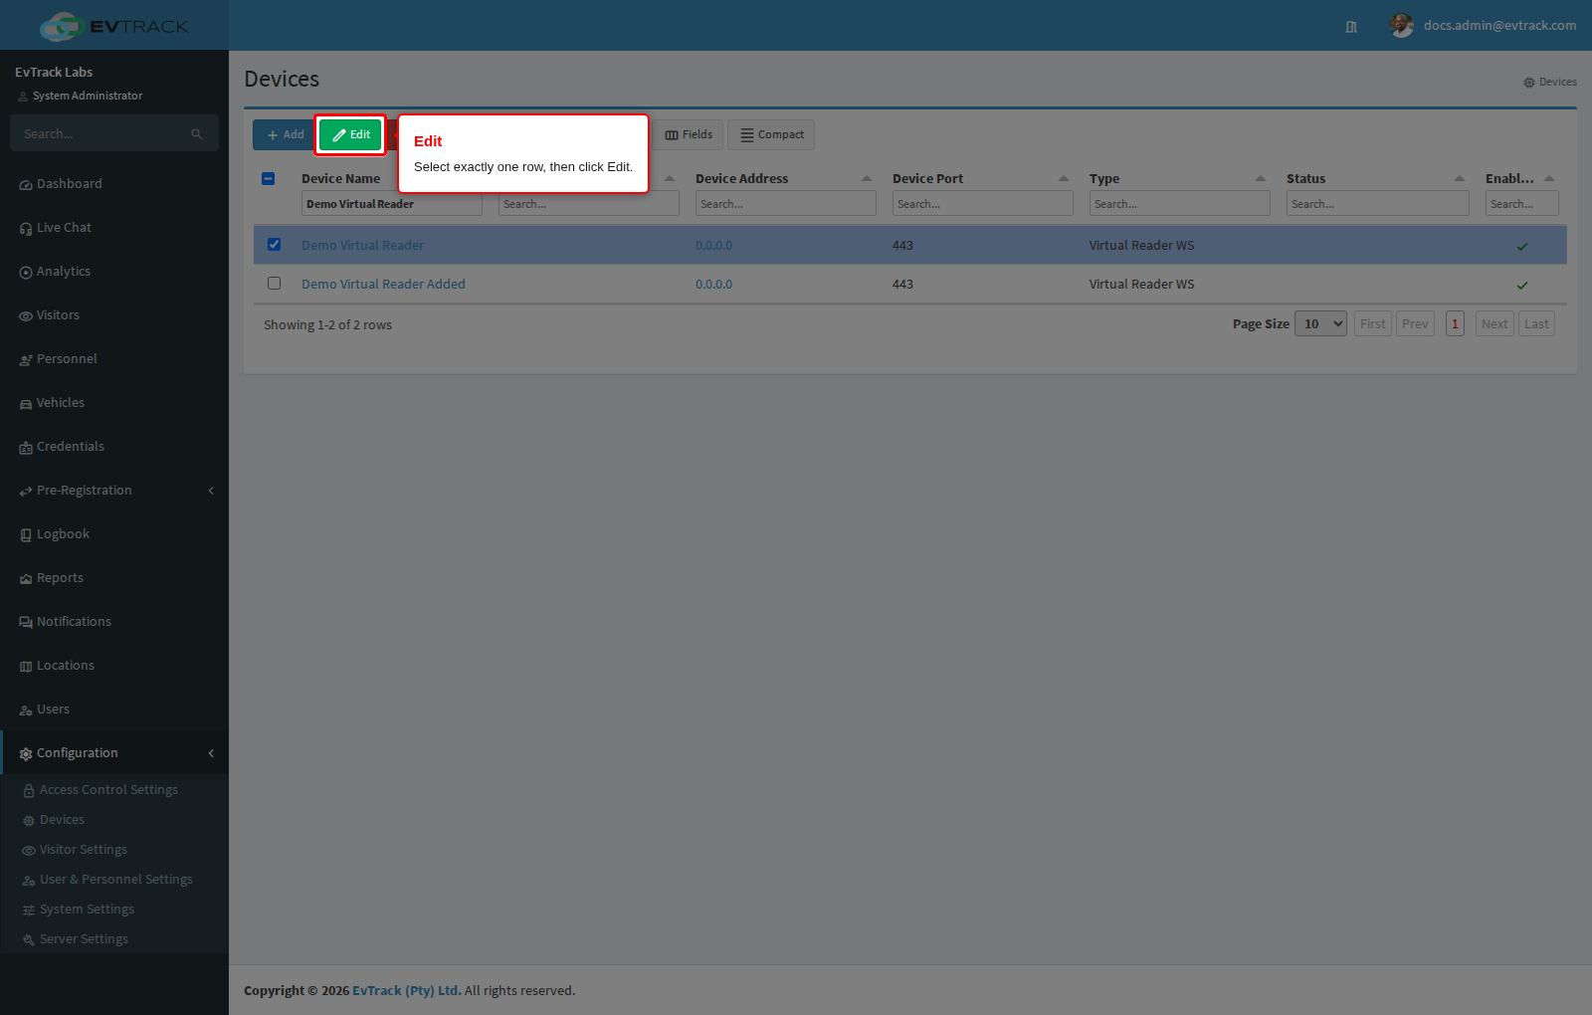The image size is (1592, 1015).
Task: Open the Demo Virtual Reader Added link
Action: 383,285
